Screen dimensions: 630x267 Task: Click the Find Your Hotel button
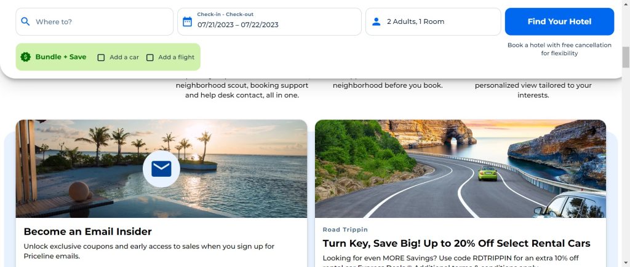[x=559, y=21]
